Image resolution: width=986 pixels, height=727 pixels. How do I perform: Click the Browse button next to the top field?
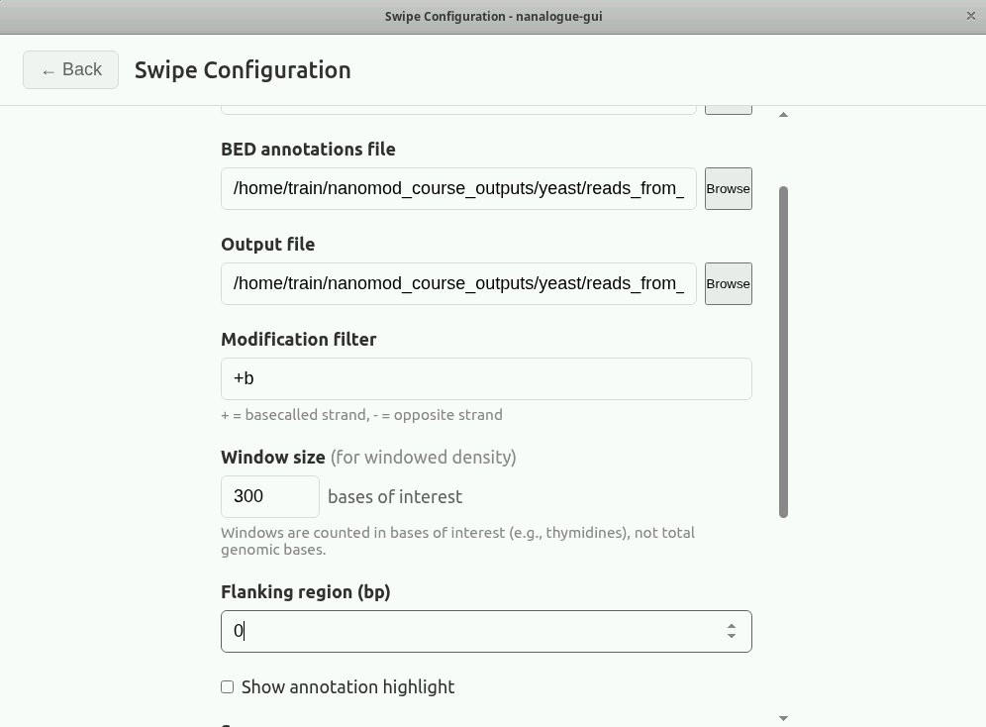728,99
